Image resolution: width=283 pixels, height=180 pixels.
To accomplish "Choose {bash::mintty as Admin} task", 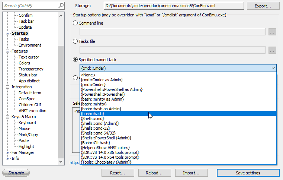I will click(178, 99).
